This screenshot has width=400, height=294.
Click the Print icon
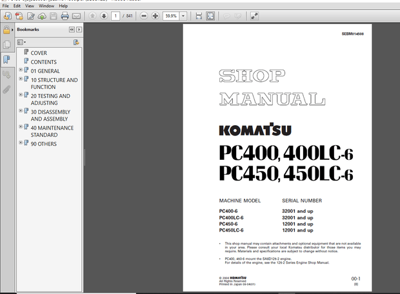(65, 16)
